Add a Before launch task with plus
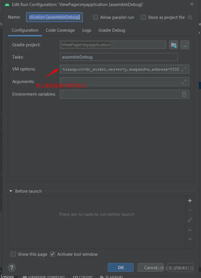The image size is (201, 278). [x=190, y=201]
